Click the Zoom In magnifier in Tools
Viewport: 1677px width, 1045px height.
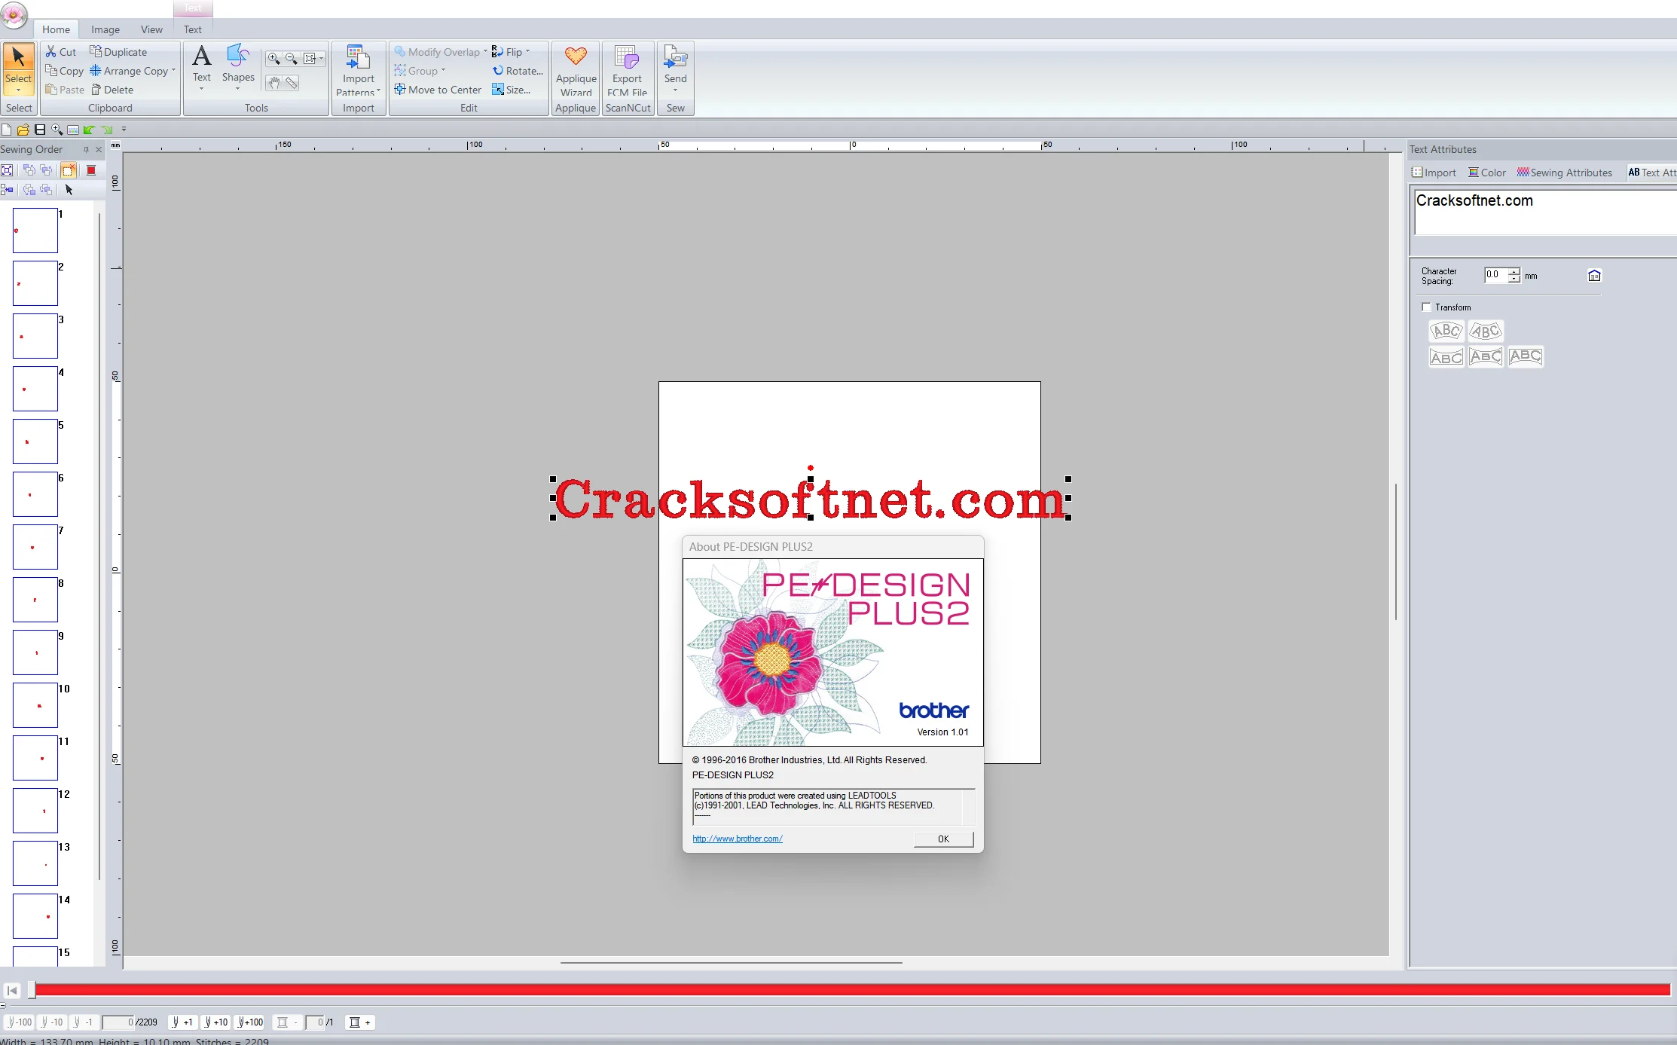pos(273,59)
